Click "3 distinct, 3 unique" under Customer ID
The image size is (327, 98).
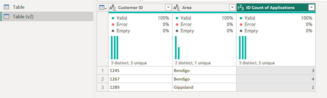point(129,63)
